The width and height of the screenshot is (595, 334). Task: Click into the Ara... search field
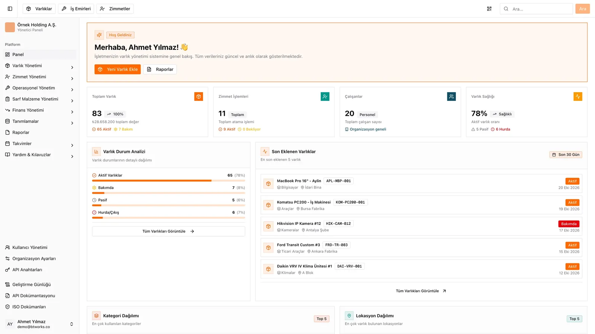(536, 9)
